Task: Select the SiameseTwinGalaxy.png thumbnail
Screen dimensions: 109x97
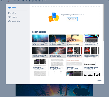Action: (40, 52)
